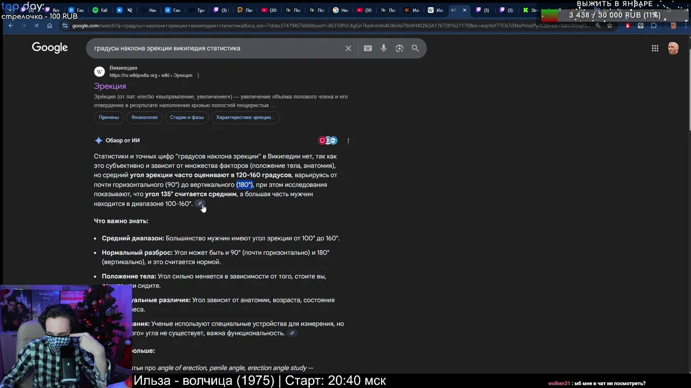Click the webcam overlay thumbnail
The width and height of the screenshot is (691, 388).
[x=66, y=337]
